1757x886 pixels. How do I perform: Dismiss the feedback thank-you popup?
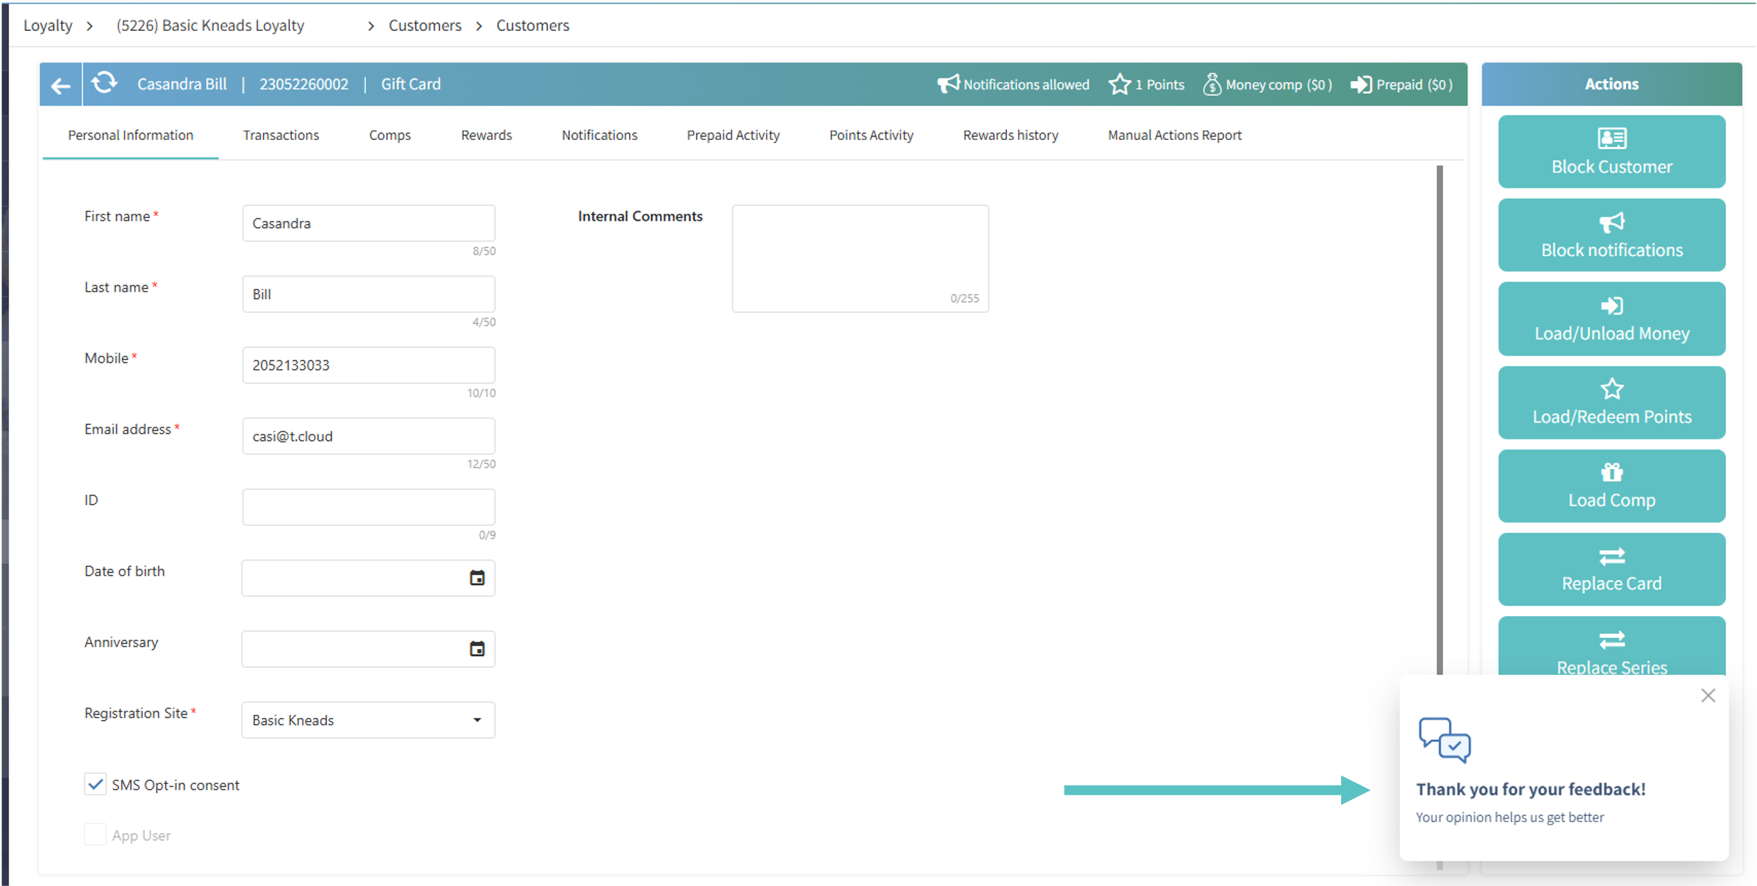1708,695
